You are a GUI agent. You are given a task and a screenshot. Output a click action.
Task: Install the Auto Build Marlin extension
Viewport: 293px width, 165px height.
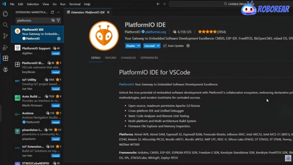pyautogui.click(x=56, y=106)
